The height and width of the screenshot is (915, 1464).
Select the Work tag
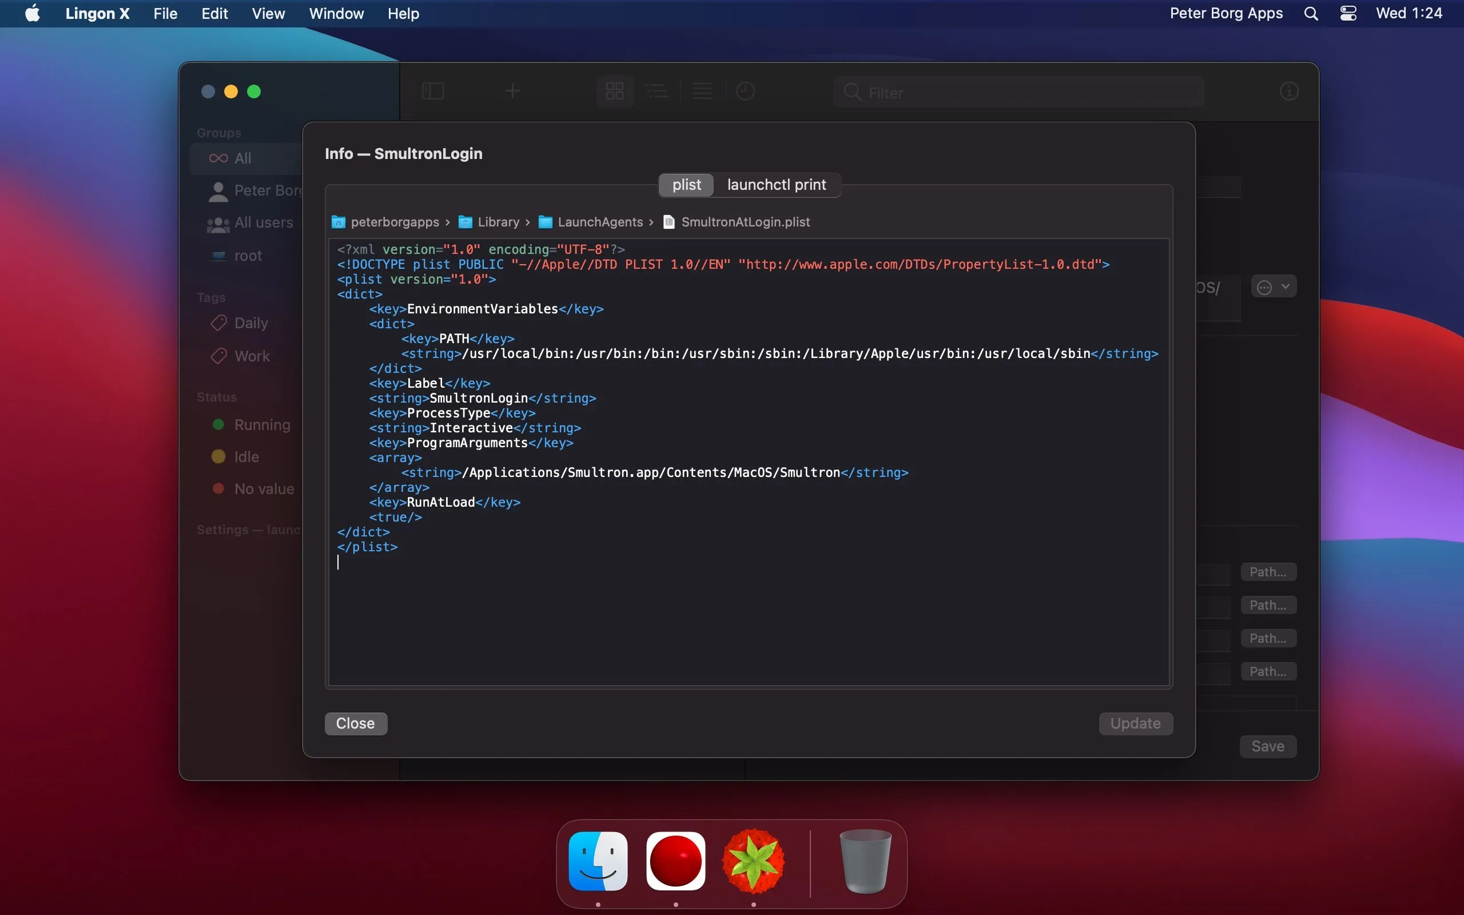pos(240,356)
